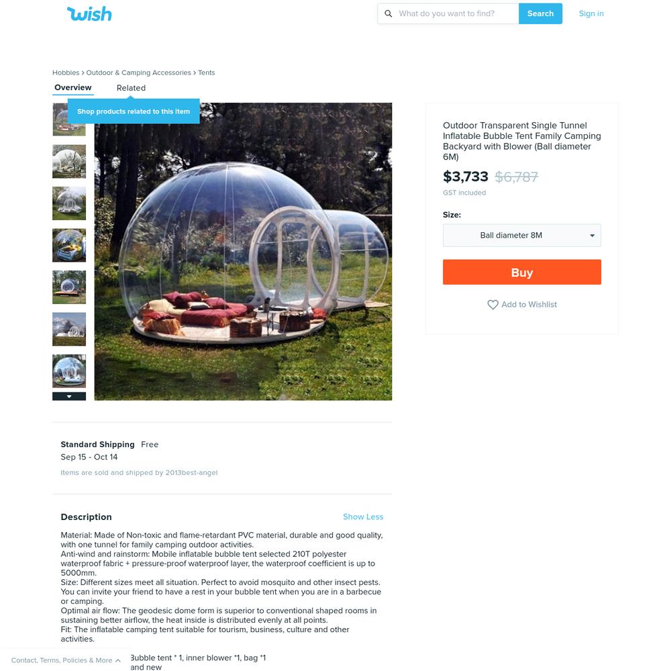Switch to the Related tab
This screenshot has width=671, height=671.
click(131, 88)
